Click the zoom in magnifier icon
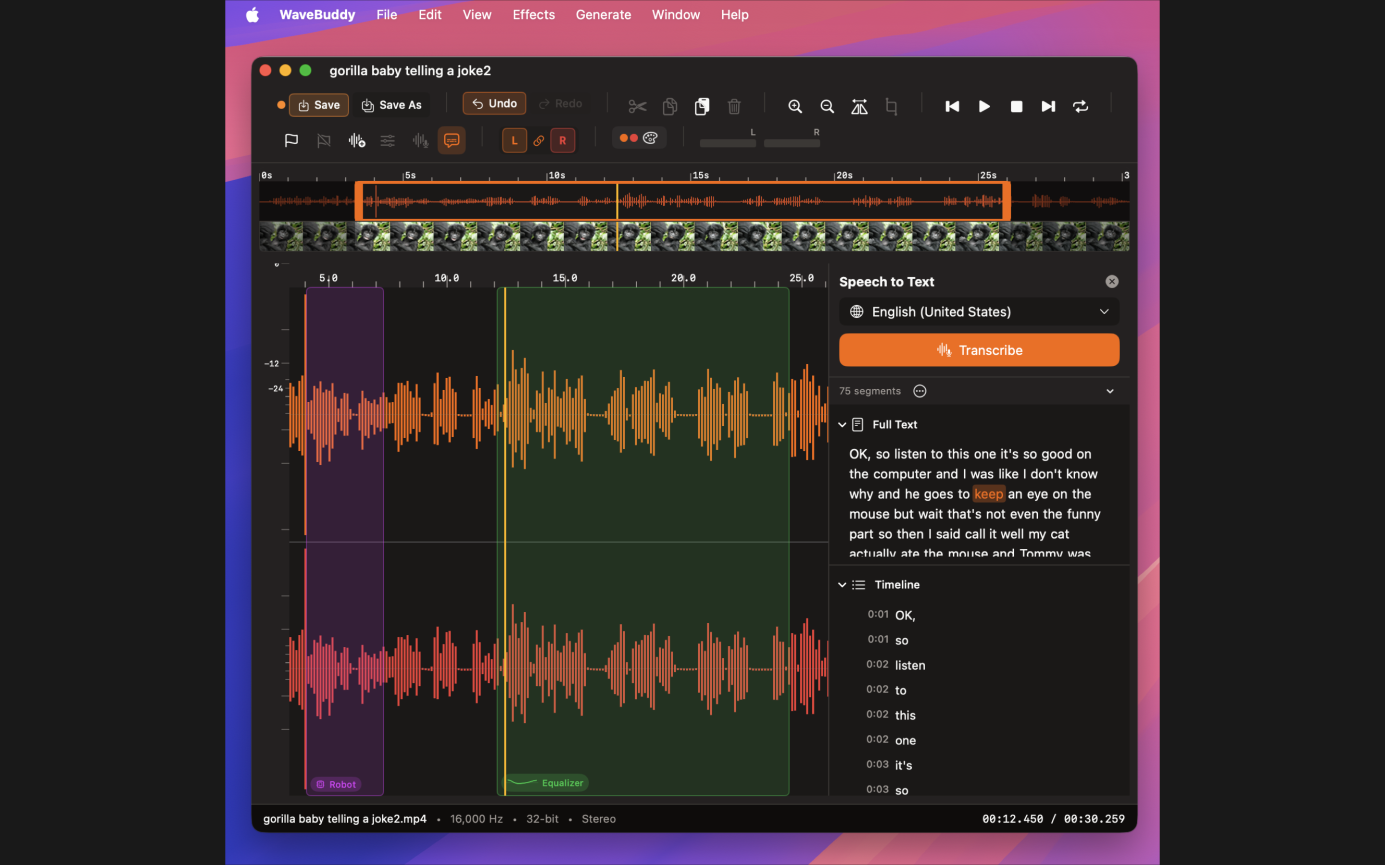 (x=795, y=106)
